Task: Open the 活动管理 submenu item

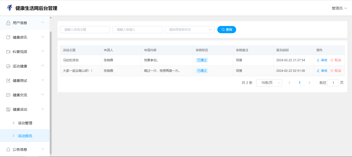Action: coord(25,123)
